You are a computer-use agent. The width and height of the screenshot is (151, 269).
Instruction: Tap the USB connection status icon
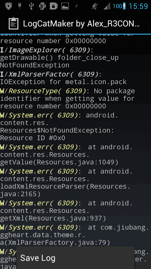pyautogui.click(x=31, y=6)
